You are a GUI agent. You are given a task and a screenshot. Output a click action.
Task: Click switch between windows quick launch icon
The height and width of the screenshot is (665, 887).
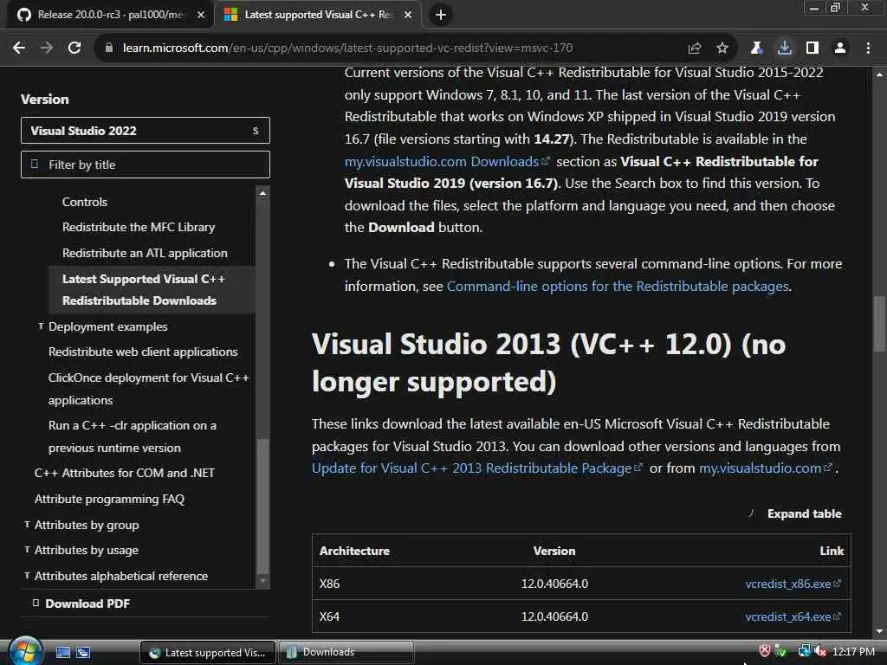[83, 653]
